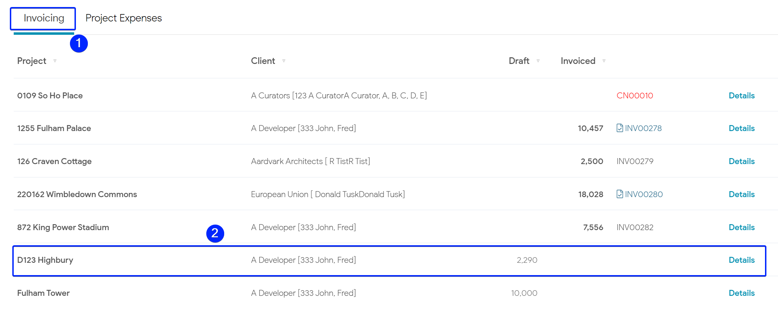Sort by the Project column arrow
Viewport: 778px width, 312px height.
tap(55, 61)
